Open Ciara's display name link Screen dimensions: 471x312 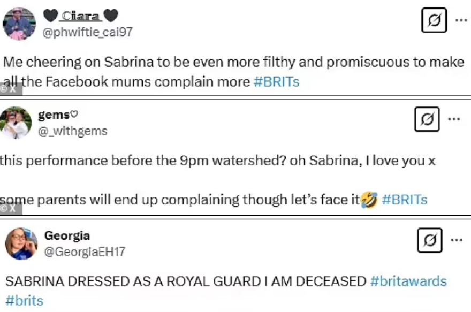pyautogui.click(x=80, y=16)
